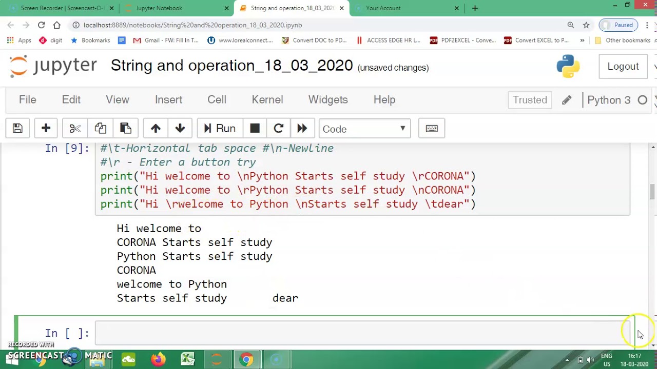Image resolution: width=657 pixels, height=369 pixels.
Task: Open the Insert menu
Action: tap(168, 99)
